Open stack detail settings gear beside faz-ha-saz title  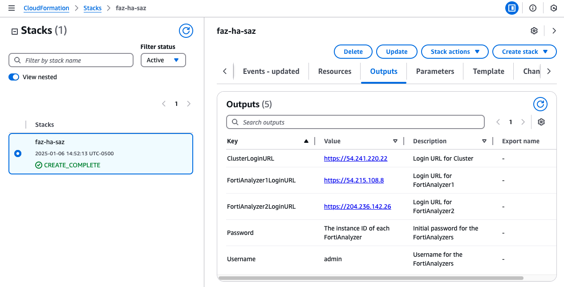coord(534,31)
